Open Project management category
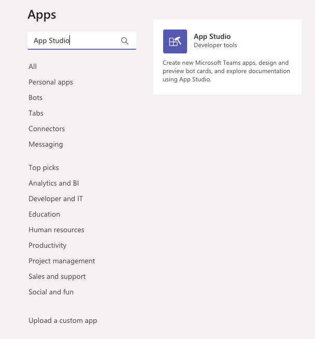The width and height of the screenshot is (315, 339). click(62, 261)
